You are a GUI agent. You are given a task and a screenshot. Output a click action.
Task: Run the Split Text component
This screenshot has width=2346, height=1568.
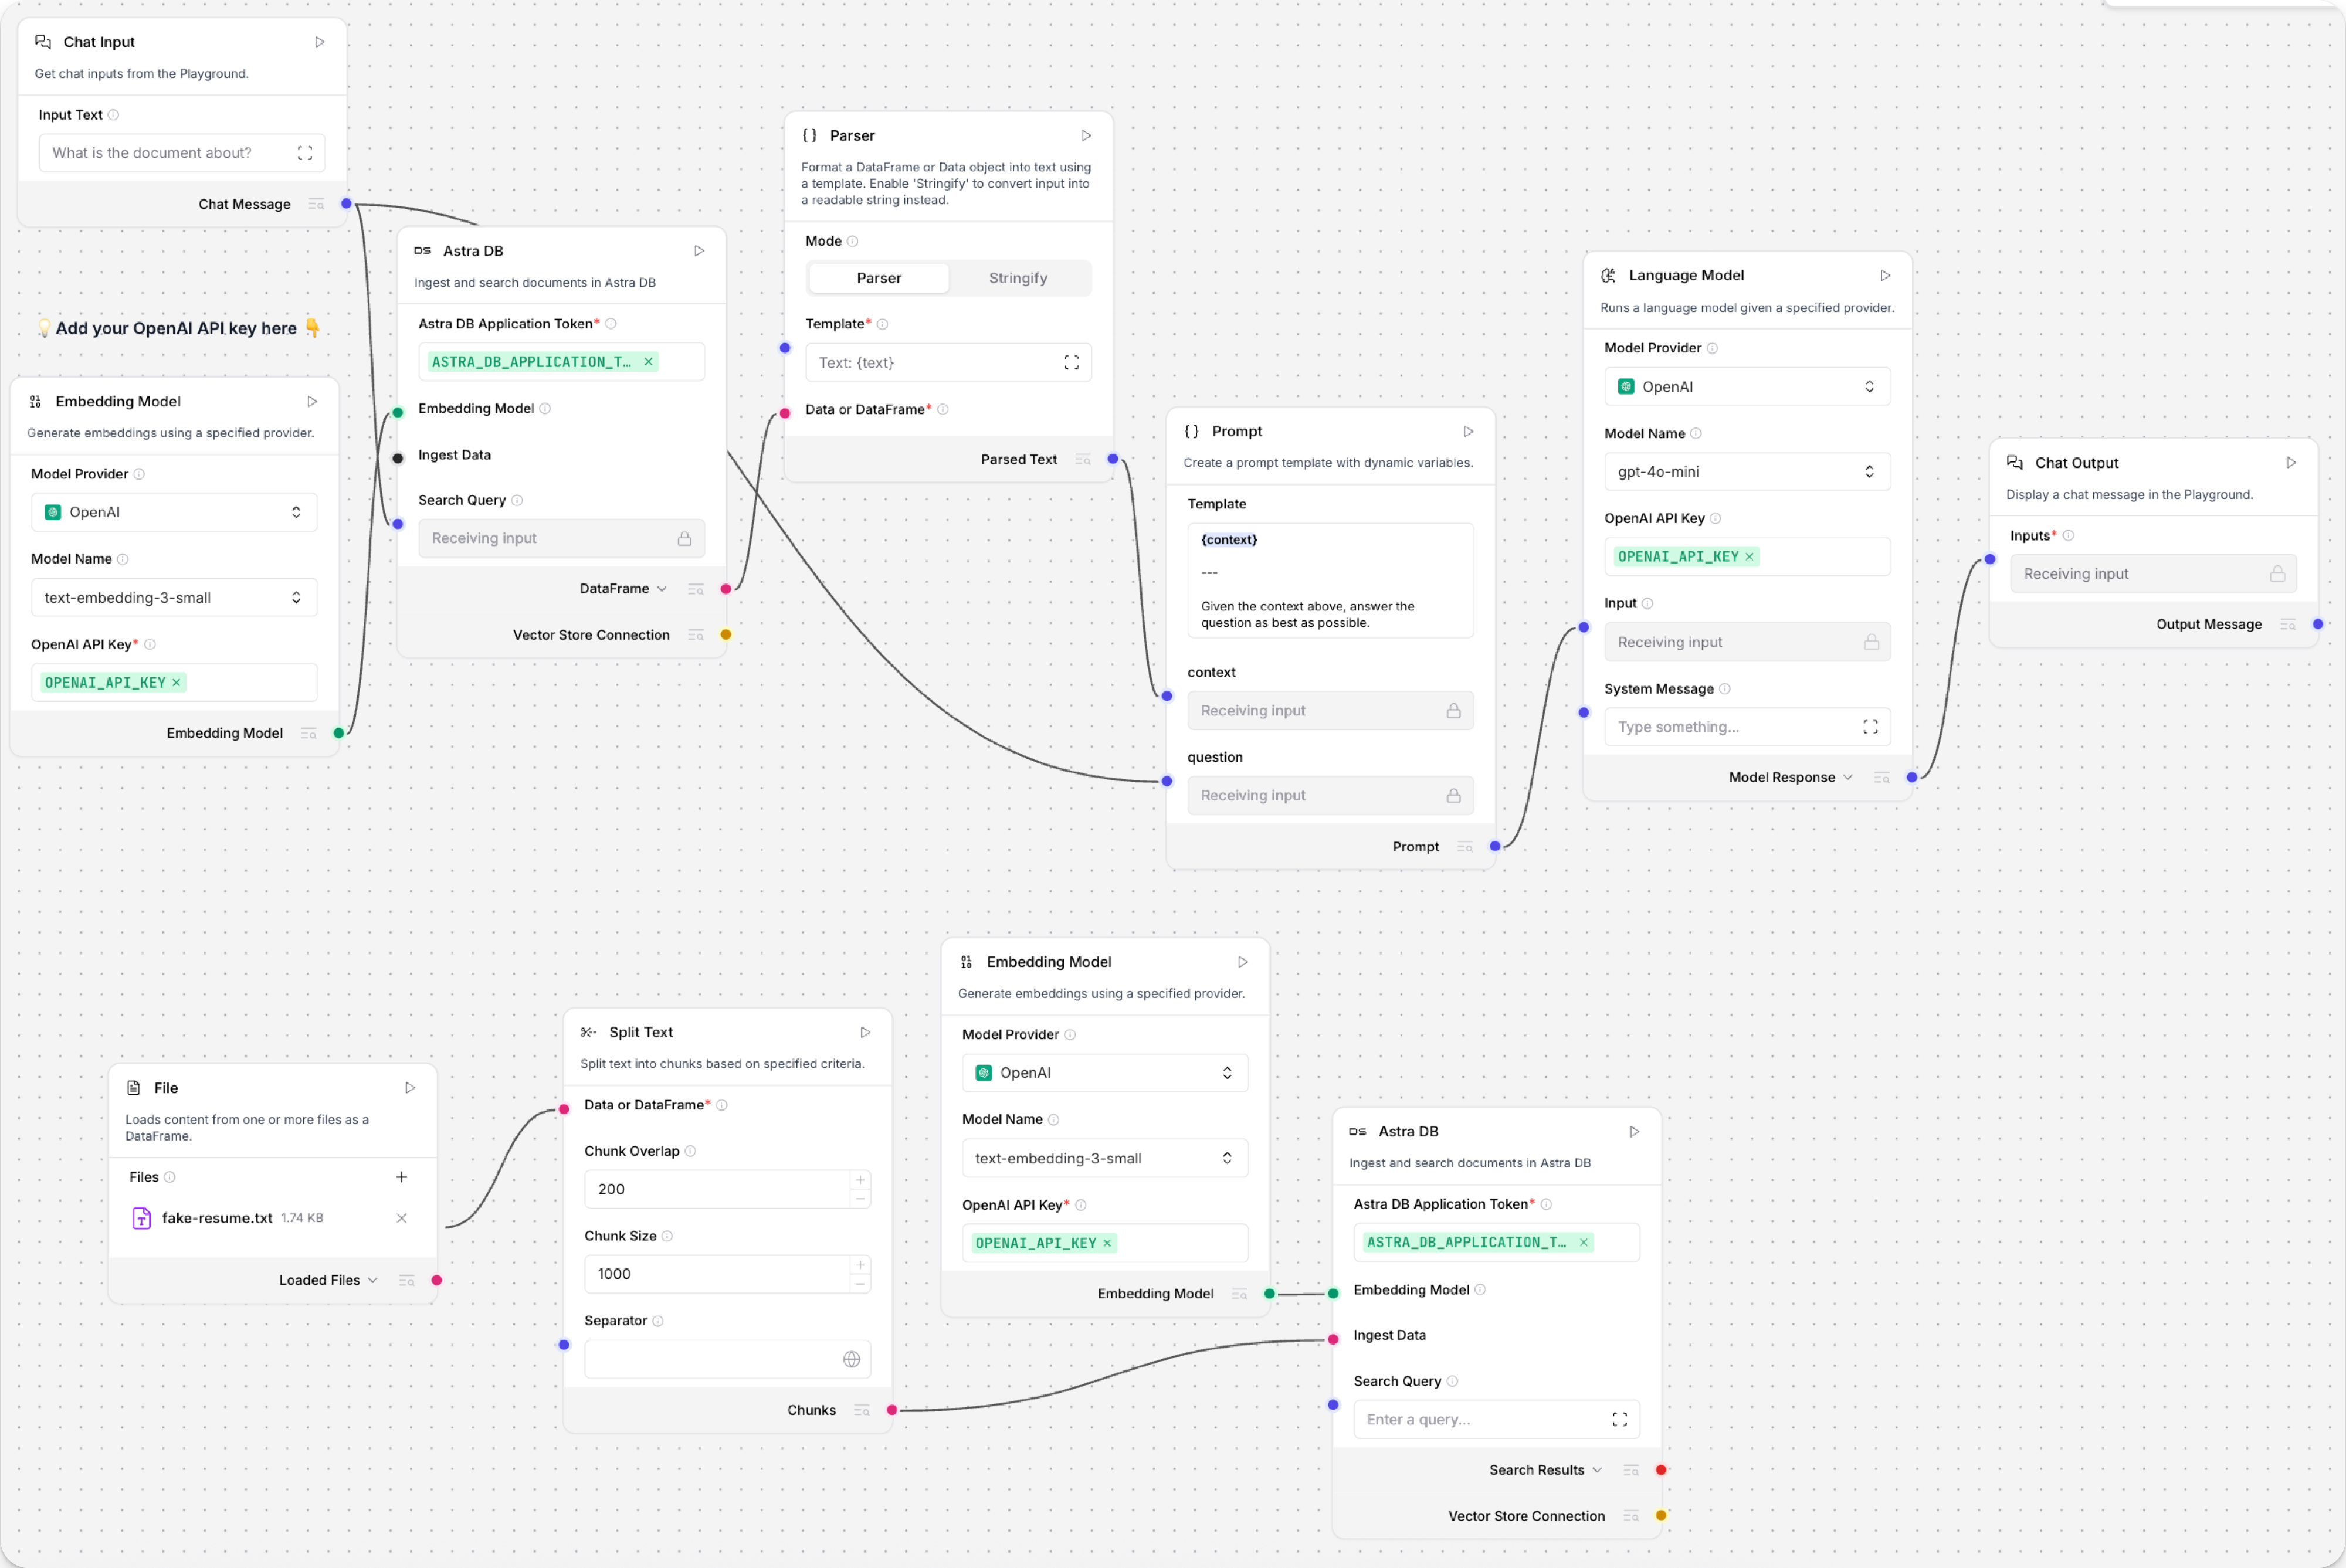point(865,1032)
